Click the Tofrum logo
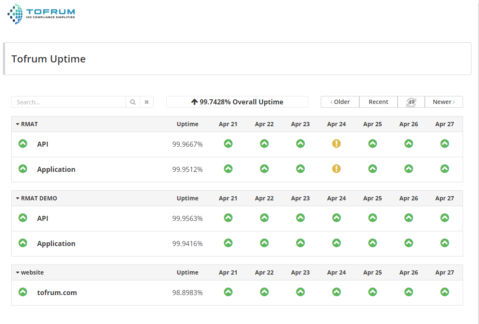 click(x=41, y=14)
